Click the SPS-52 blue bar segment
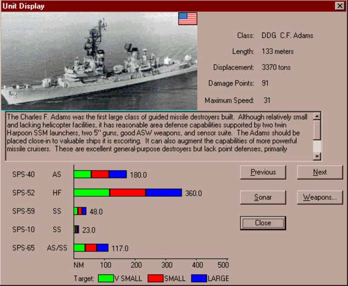 coord(164,193)
